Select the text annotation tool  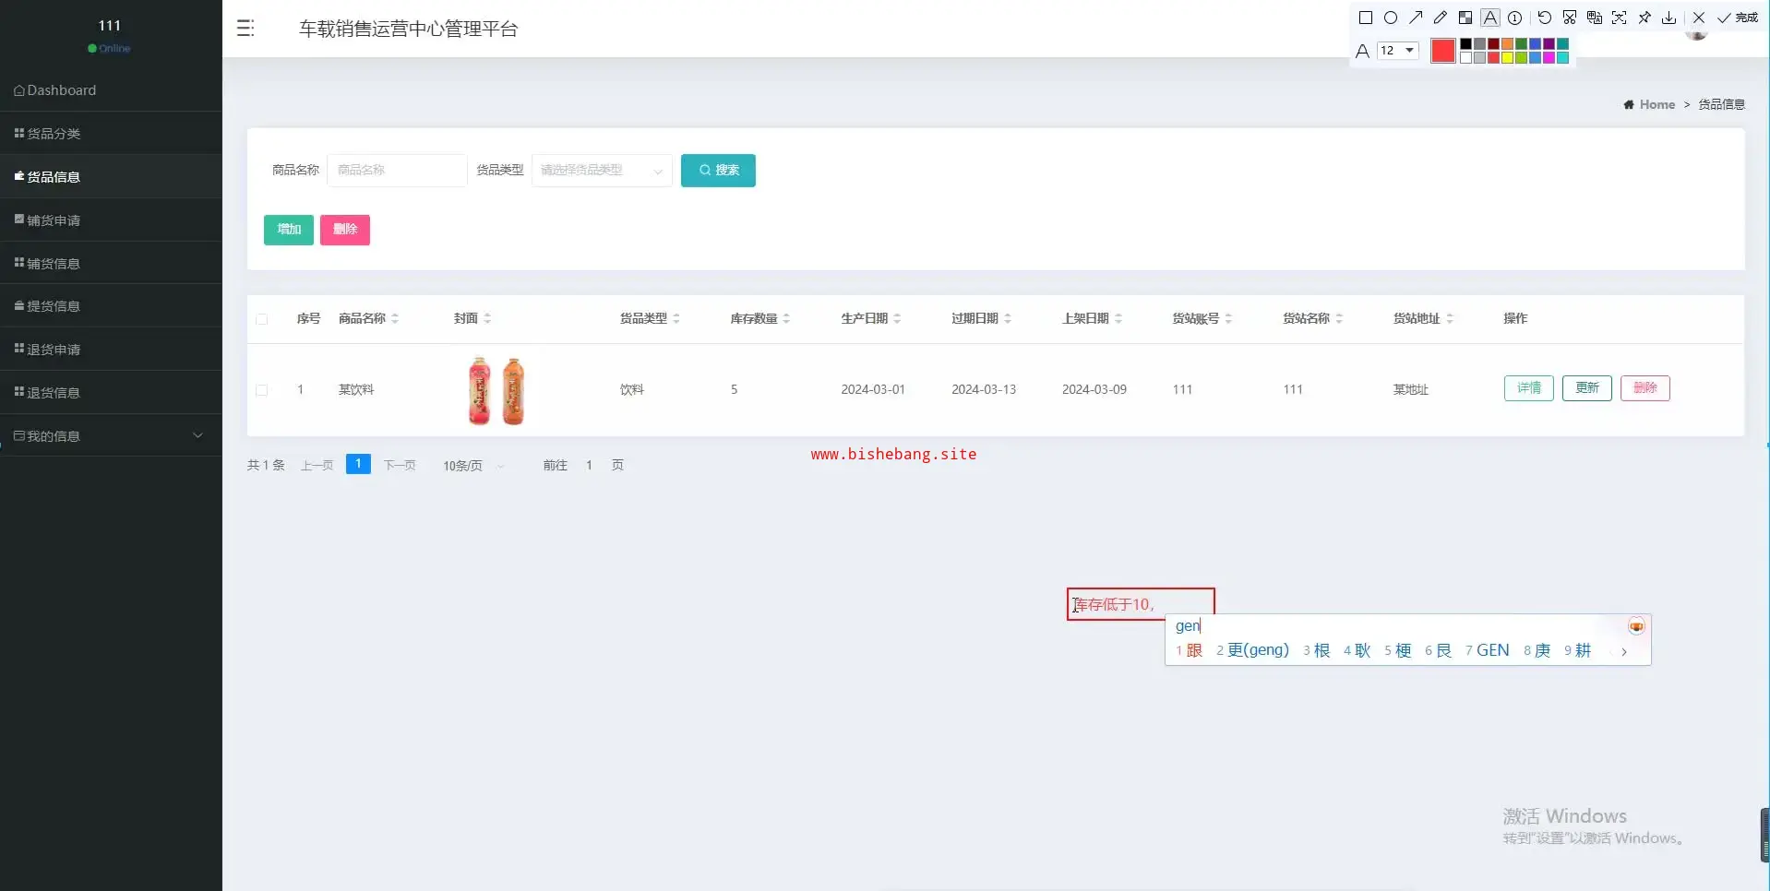point(1490,18)
